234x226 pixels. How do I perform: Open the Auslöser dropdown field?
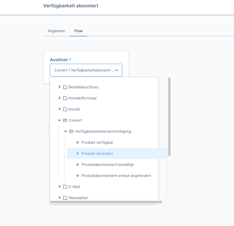click(x=86, y=70)
